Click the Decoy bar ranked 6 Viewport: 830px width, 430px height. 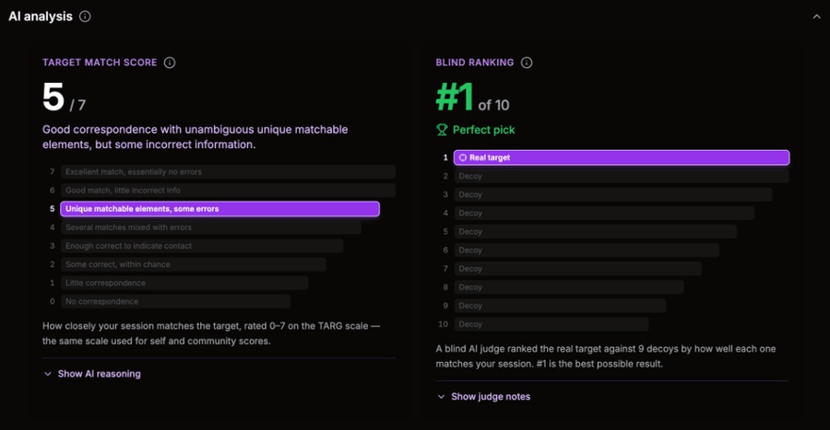tap(587, 250)
